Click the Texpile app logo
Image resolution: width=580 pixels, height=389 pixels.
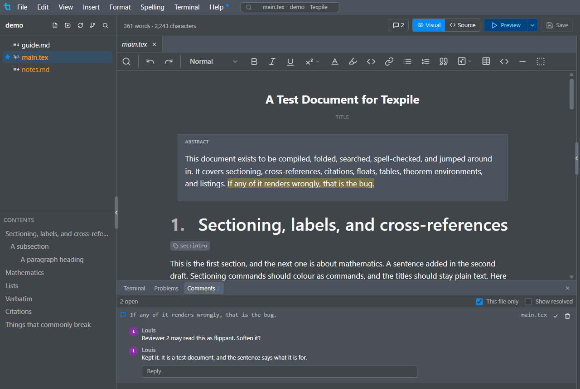coord(7,7)
